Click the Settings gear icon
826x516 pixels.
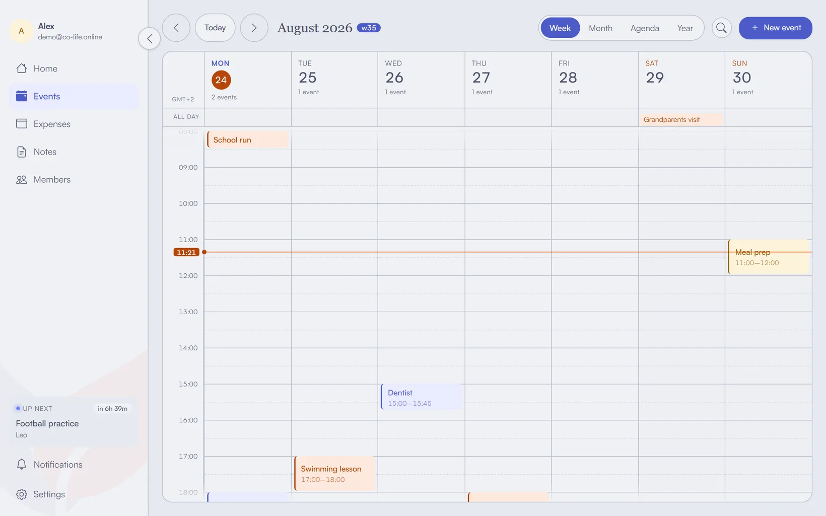tap(21, 494)
